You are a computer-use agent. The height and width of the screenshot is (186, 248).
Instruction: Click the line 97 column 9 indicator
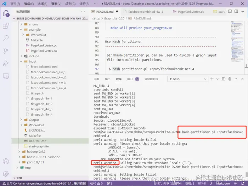coord(168,183)
